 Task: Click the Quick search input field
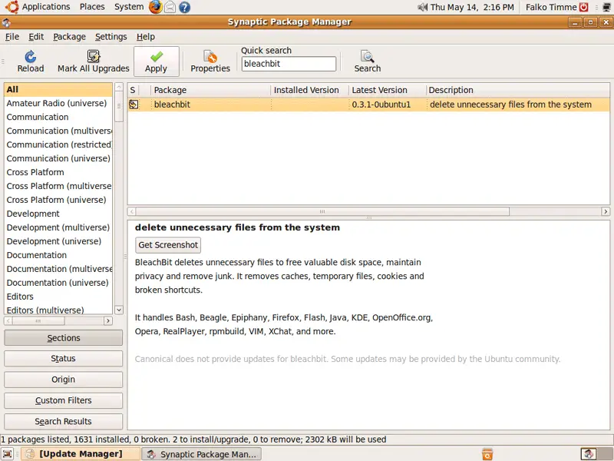[289, 64]
